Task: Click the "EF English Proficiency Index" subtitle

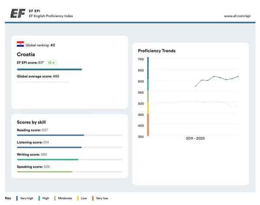Action: [51, 16]
